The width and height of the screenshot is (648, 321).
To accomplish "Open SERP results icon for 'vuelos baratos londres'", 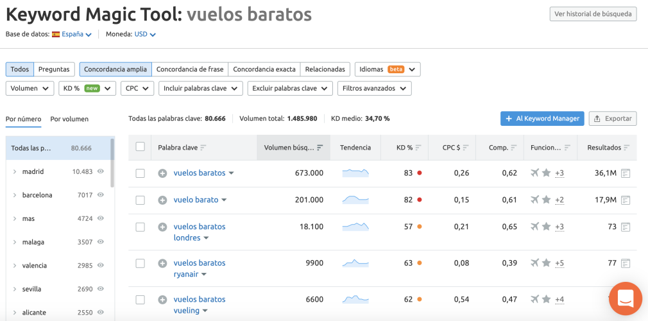I will pos(626,227).
